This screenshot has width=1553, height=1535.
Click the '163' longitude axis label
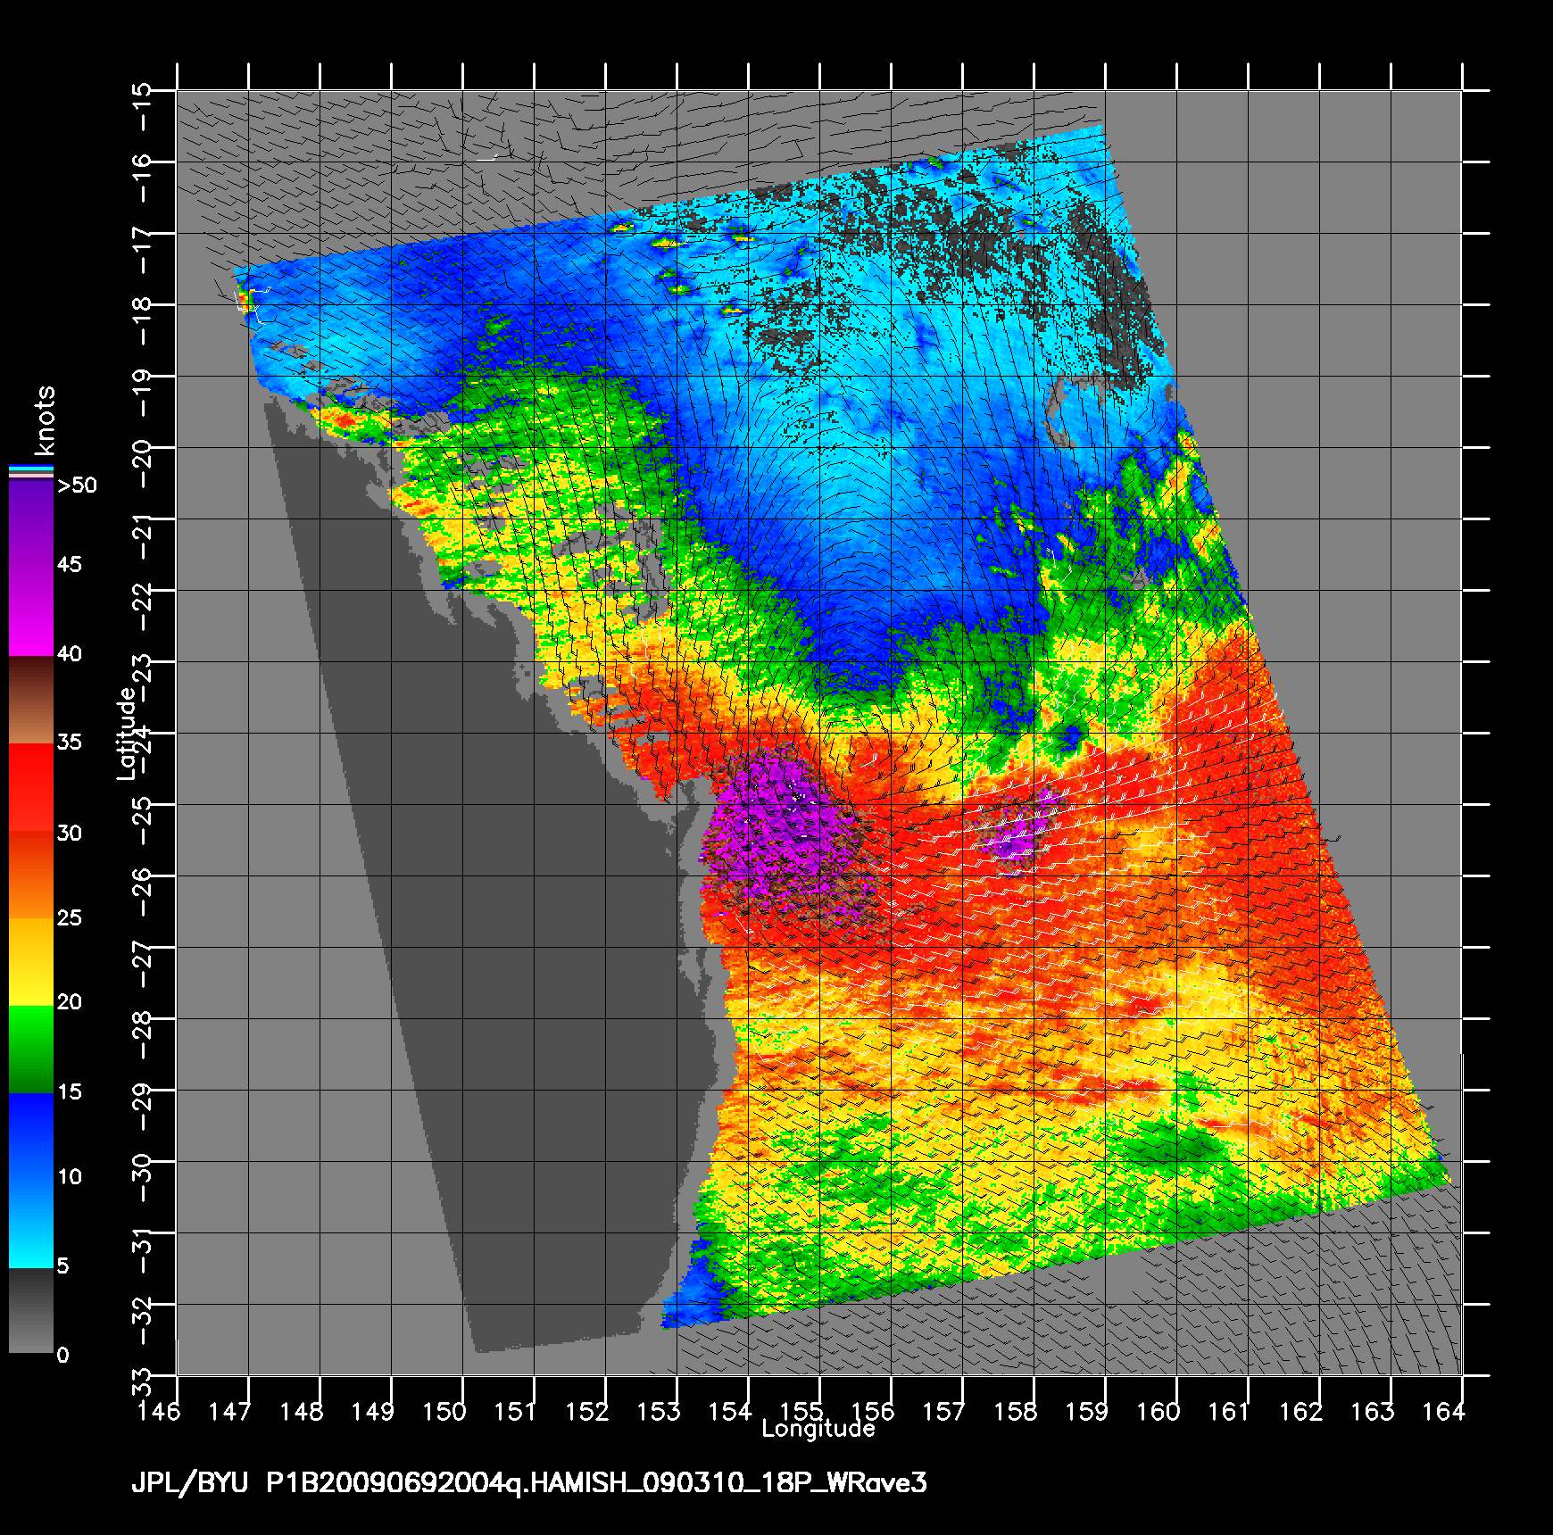[x=1373, y=1411]
